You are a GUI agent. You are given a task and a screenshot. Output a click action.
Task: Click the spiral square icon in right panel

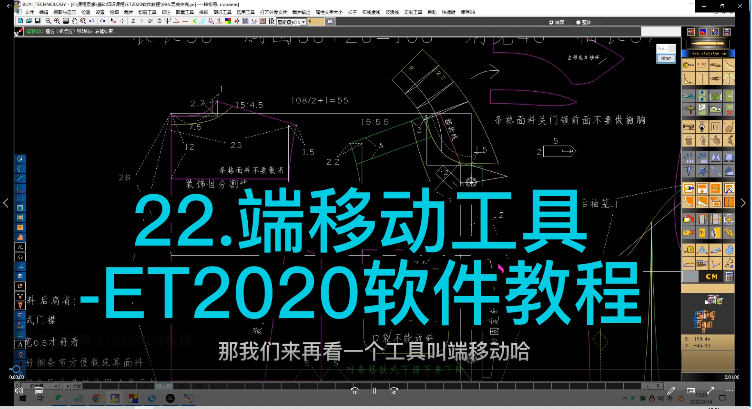pos(716,127)
